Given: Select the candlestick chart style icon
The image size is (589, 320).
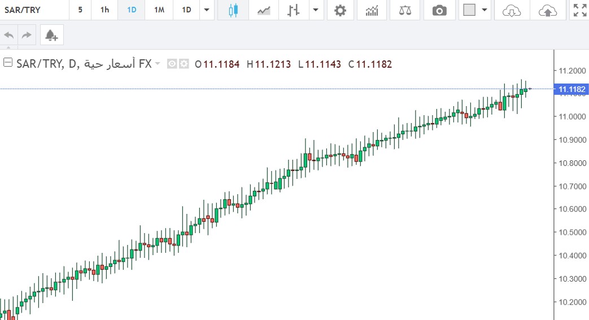Looking at the screenshot, I should tap(234, 10).
